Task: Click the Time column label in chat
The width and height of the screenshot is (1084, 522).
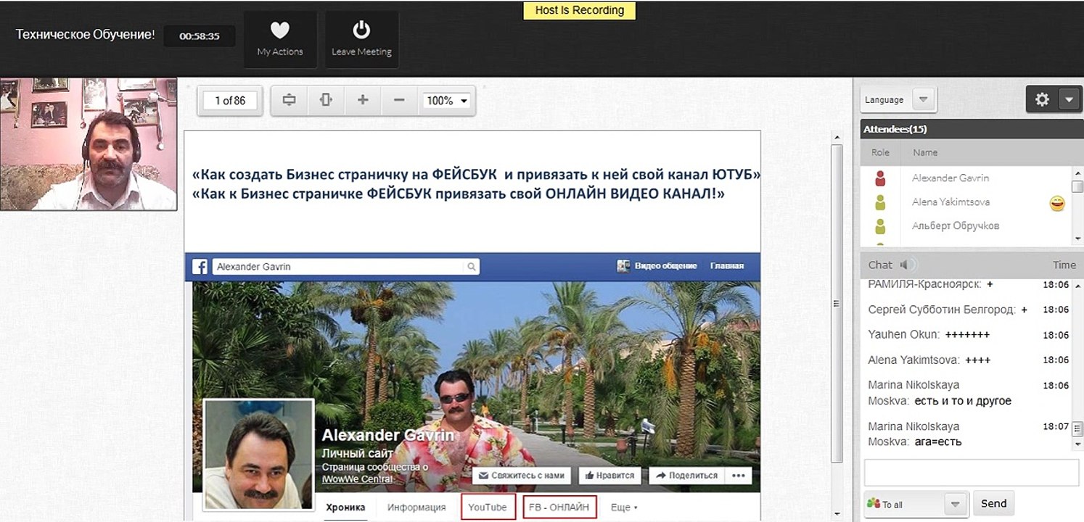Action: point(1064,265)
